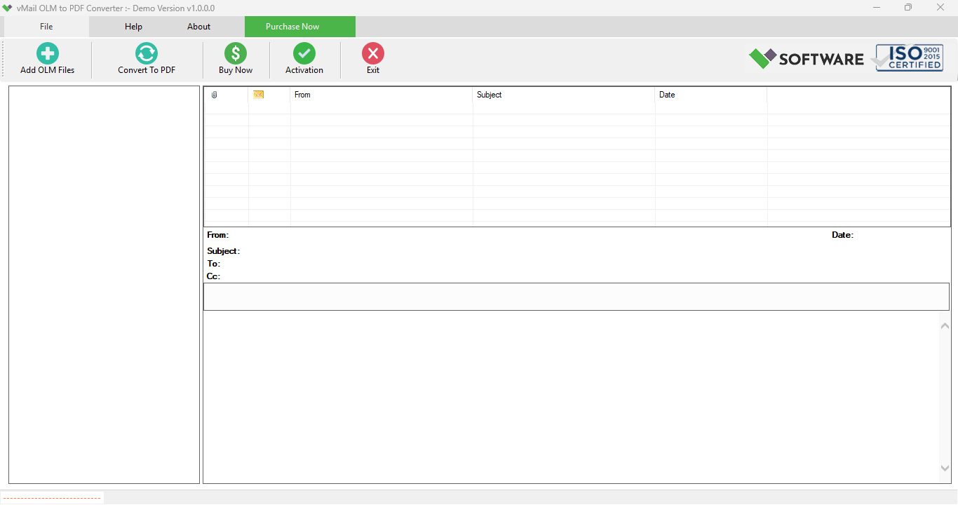Click the Add OLM Files icon
Image resolution: width=958 pixels, height=505 pixels.
(x=46, y=53)
